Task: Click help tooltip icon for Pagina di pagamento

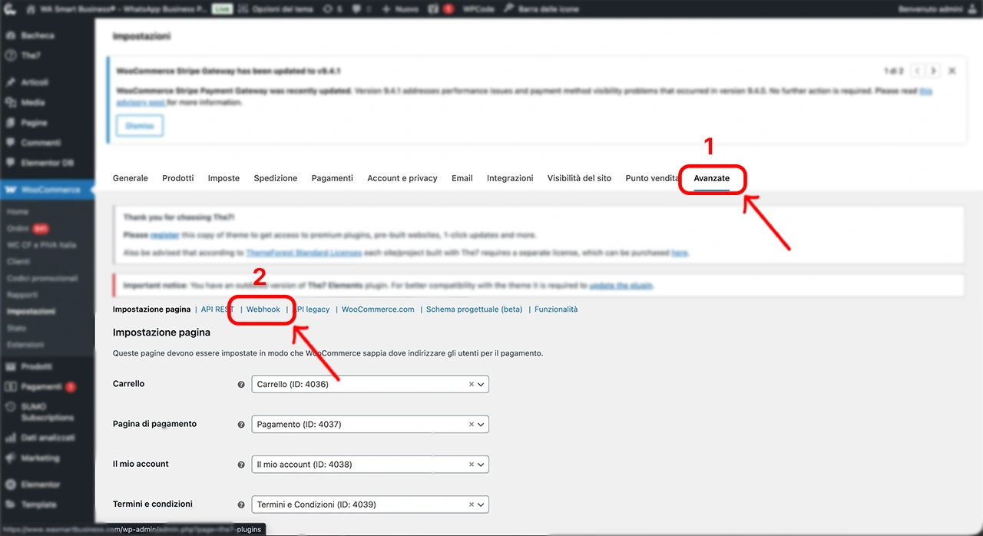Action: 241,425
